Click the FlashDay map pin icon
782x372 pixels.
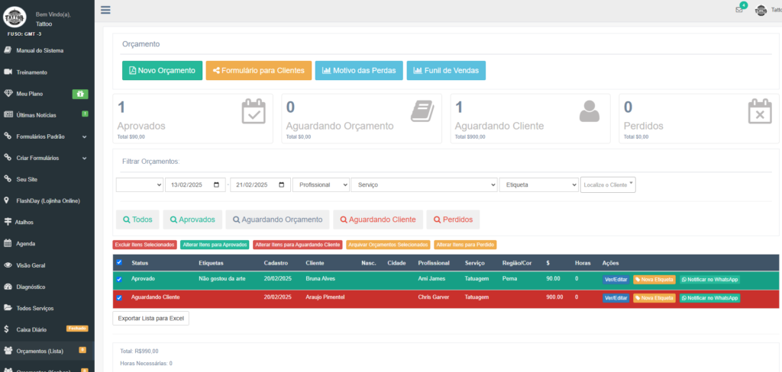pos(6,200)
